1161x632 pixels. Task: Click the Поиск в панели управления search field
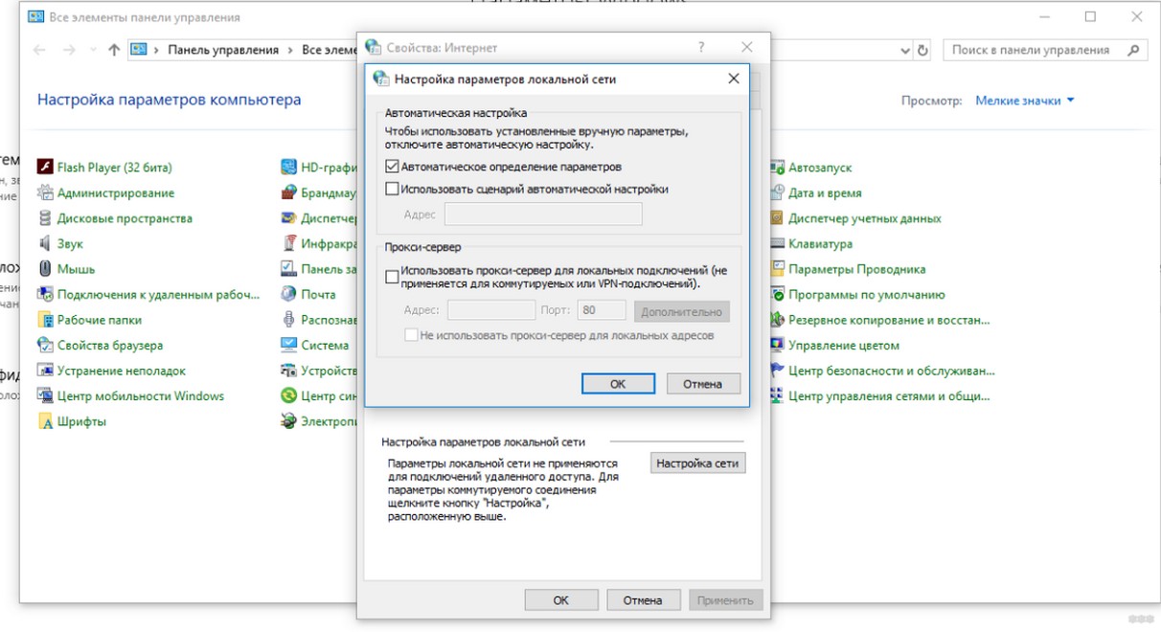pyautogui.click(x=1035, y=50)
